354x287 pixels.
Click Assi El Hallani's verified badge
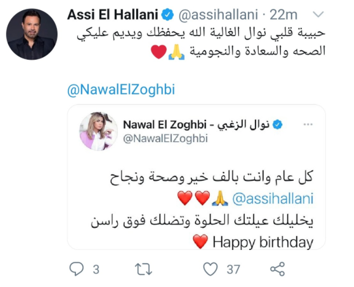pos(167,15)
